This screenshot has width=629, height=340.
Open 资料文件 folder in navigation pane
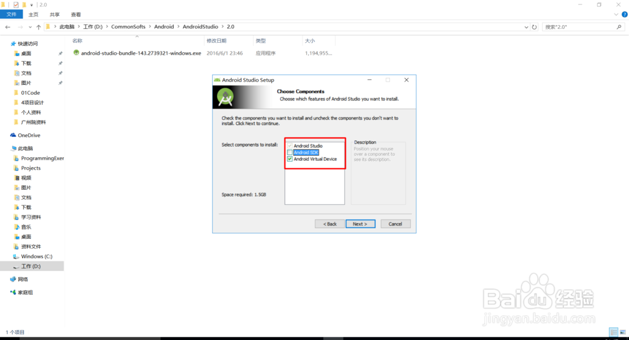(x=31, y=246)
